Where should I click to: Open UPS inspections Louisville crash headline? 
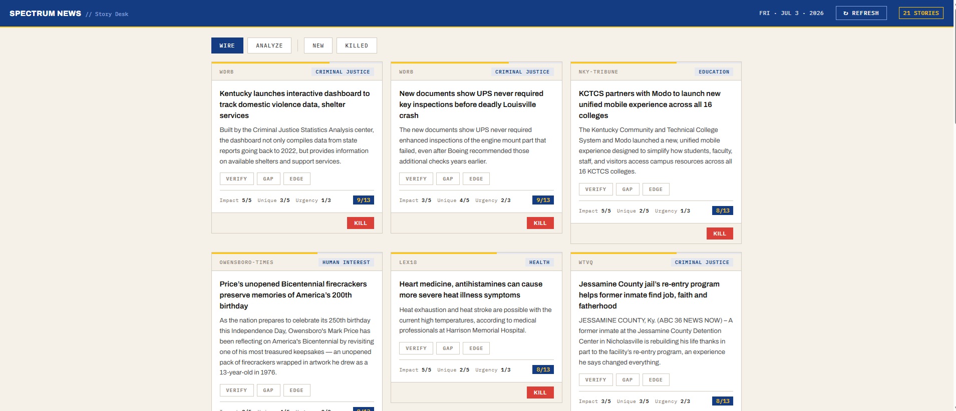pos(476,104)
